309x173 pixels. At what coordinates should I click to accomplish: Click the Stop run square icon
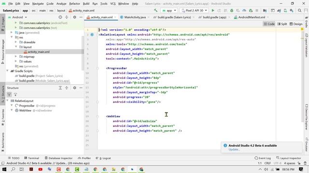pos(257,11)
